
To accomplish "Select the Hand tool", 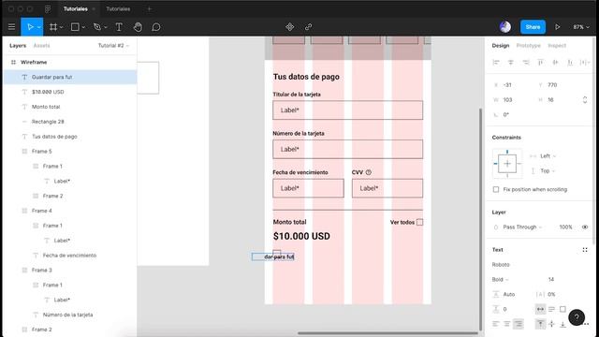I will tap(138, 27).
